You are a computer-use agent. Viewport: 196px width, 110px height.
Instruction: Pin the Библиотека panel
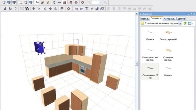coord(191,14)
